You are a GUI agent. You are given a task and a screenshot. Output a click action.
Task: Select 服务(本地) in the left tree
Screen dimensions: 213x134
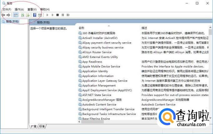[12, 22]
